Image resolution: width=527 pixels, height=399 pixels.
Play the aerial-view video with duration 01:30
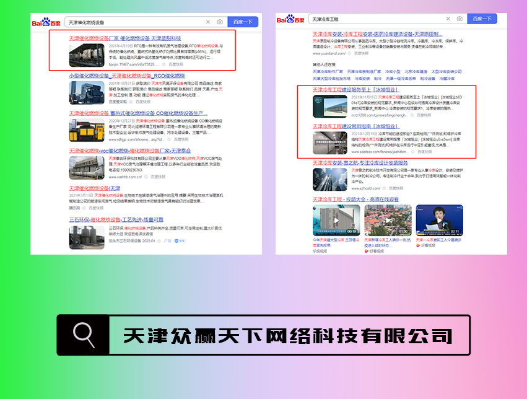pos(388,221)
